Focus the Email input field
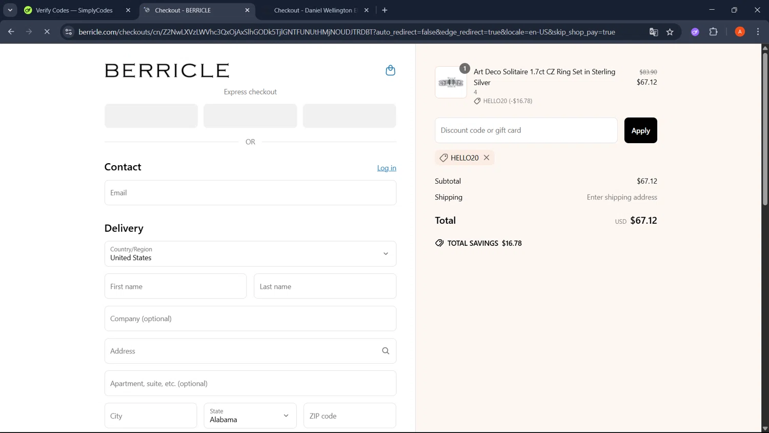 pos(250,192)
